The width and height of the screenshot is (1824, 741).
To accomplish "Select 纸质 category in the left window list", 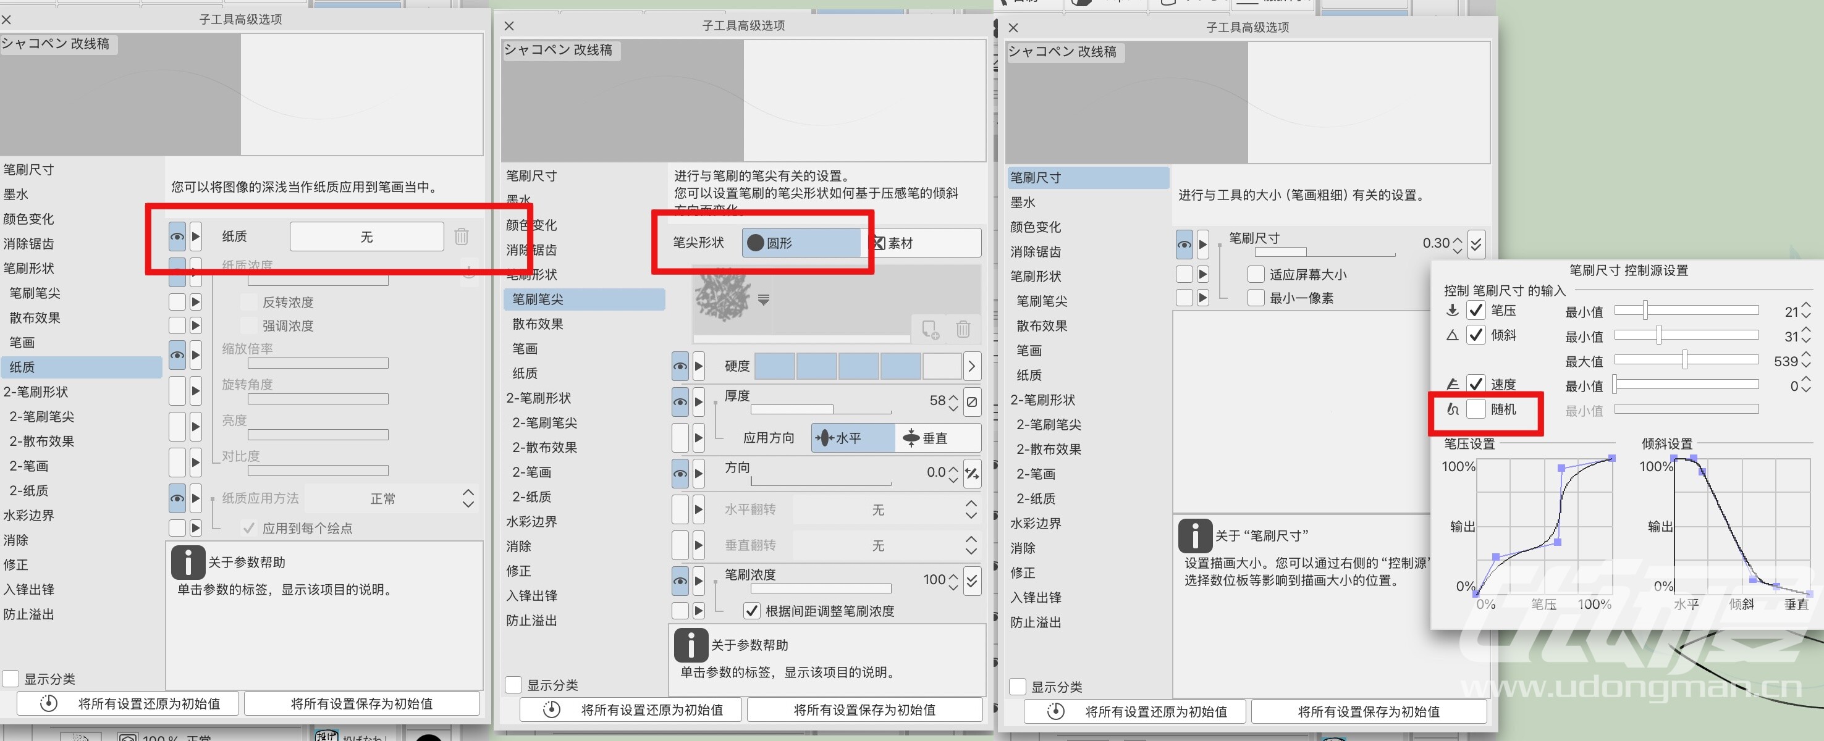I will 82,367.
